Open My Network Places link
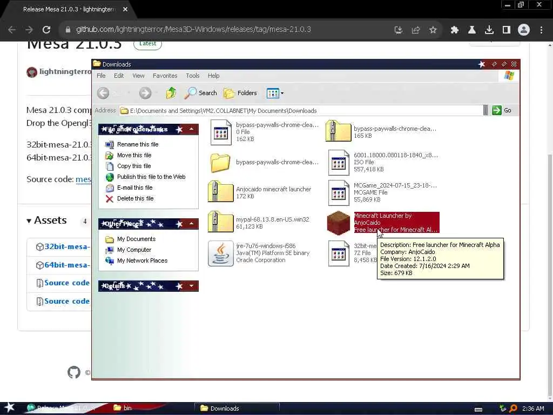Viewport: 553px width, 415px height. [x=142, y=261]
